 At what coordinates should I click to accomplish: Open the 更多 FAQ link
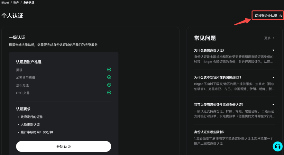[267, 38]
